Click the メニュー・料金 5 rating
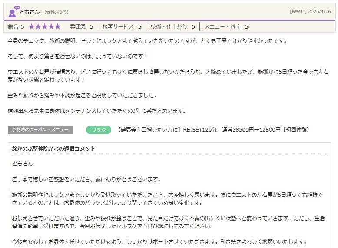The image size is (338, 248). pyautogui.click(x=226, y=27)
